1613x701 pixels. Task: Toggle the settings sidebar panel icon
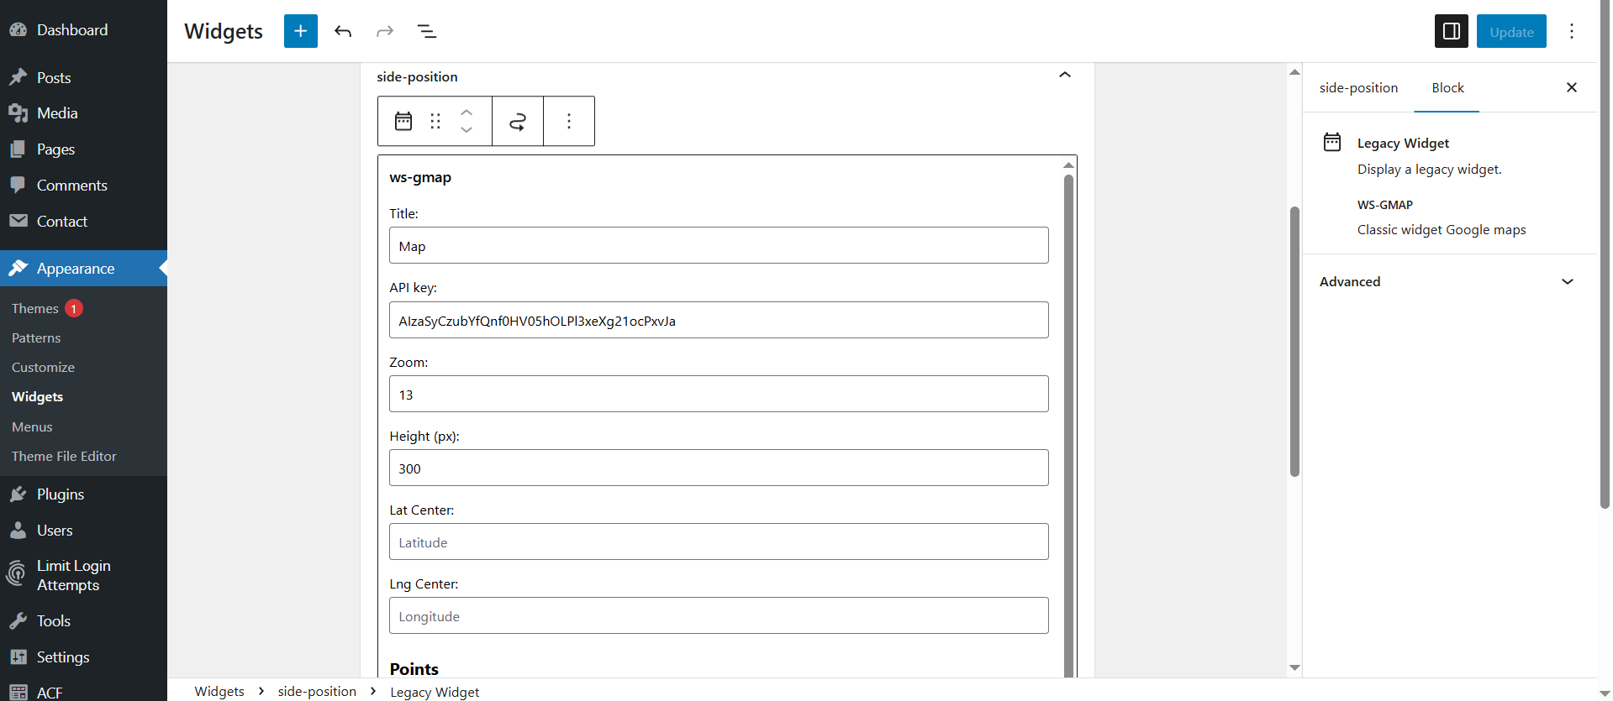coord(1451,31)
